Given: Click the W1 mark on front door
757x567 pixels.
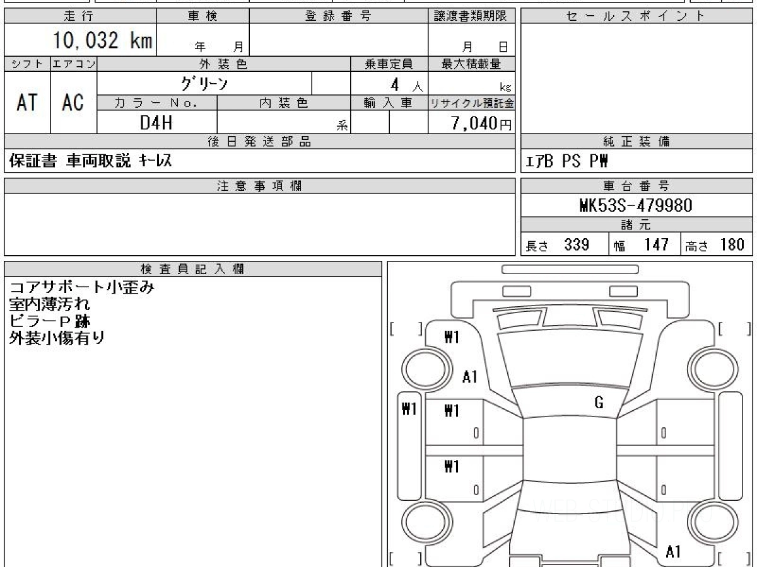Looking at the screenshot, I should point(452,411).
